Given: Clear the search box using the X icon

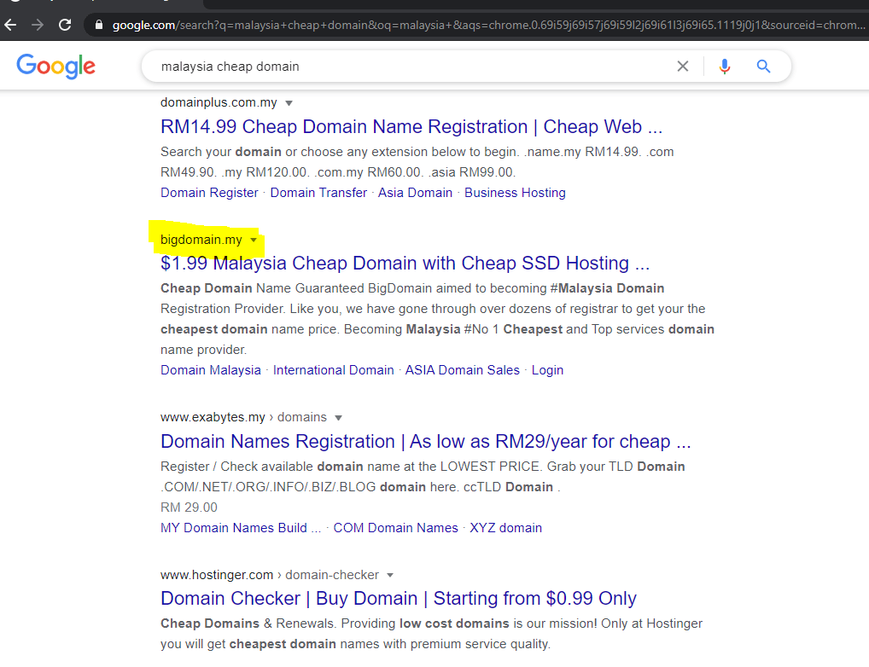Looking at the screenshot, I should tap(683, 66).
